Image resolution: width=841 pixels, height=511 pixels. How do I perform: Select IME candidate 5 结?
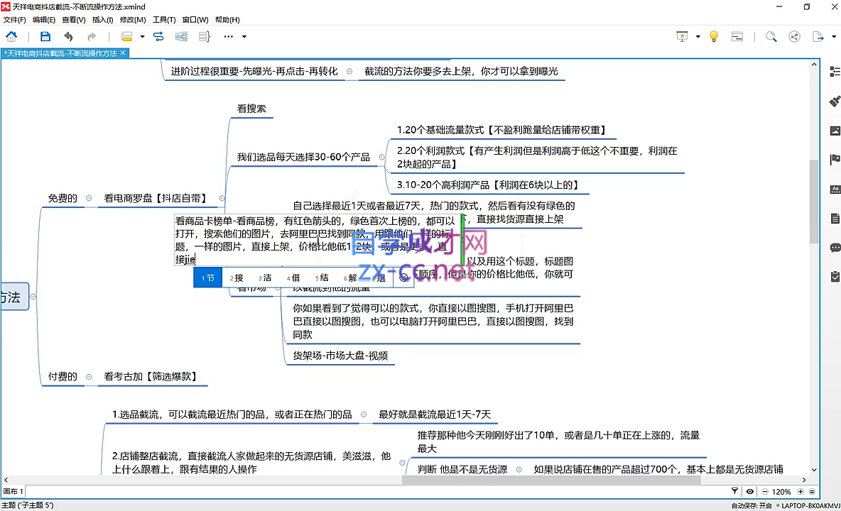pyautogui.click(x=322, y=278)
